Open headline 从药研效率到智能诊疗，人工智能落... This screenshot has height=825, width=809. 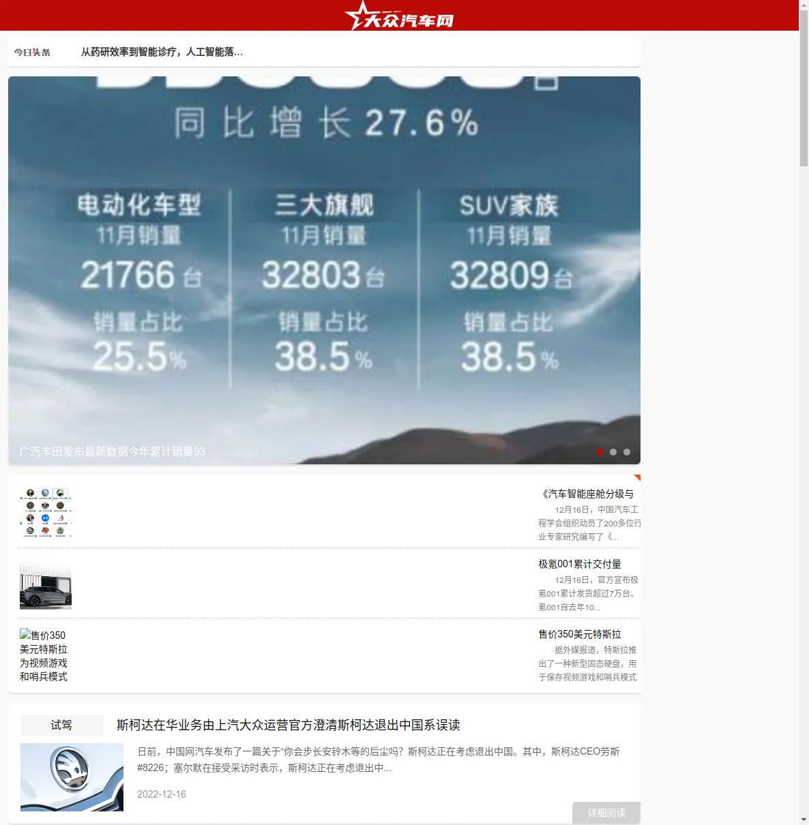[162, 52]
